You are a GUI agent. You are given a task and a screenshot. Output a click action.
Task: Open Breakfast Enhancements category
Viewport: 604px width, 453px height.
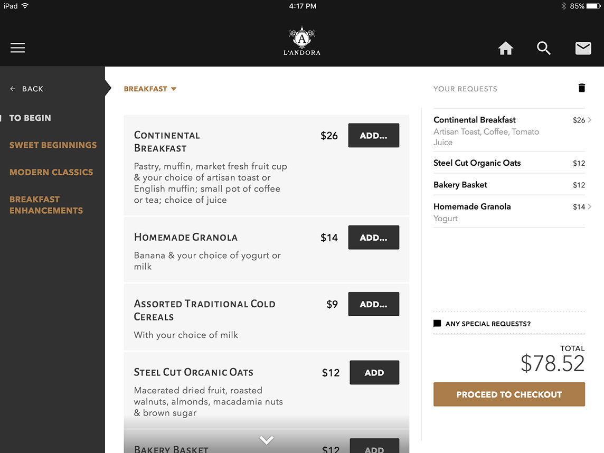pos(46,205)
